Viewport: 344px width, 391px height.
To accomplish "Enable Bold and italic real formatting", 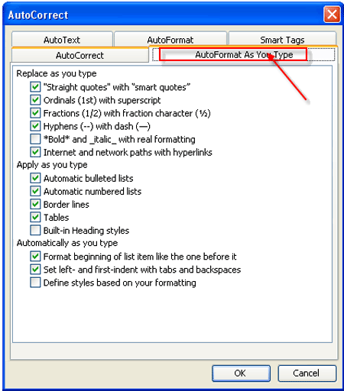I will 35,139.
